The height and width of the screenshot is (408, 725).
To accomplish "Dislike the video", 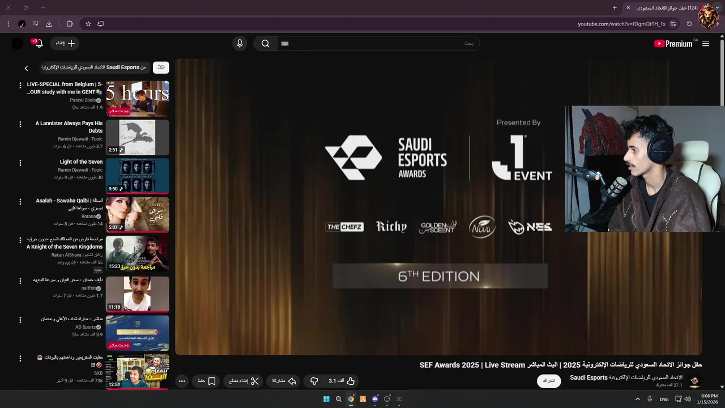I will click(314, 381).
